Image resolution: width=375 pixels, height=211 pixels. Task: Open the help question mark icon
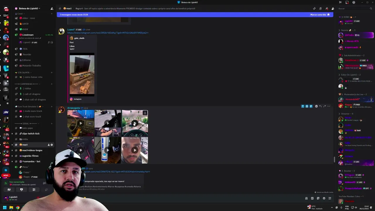click(354, 2)
